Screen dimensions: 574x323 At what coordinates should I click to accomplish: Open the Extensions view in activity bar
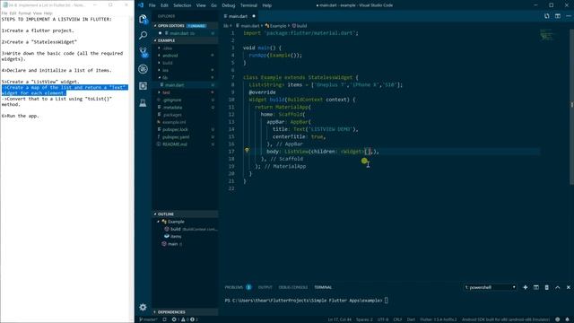(x=143, y=86)
